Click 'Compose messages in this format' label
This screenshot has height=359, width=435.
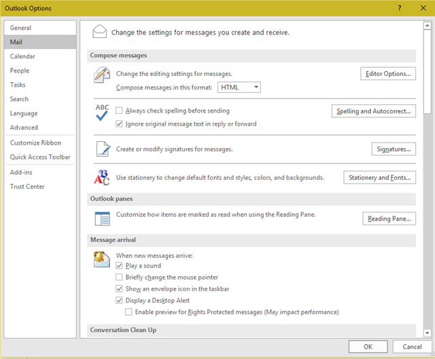[164, 88]
